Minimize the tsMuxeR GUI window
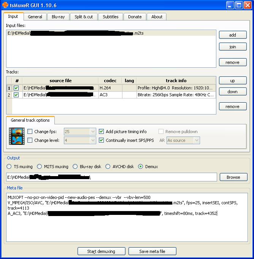Screen dimensions: 254x259 point(230,5)
